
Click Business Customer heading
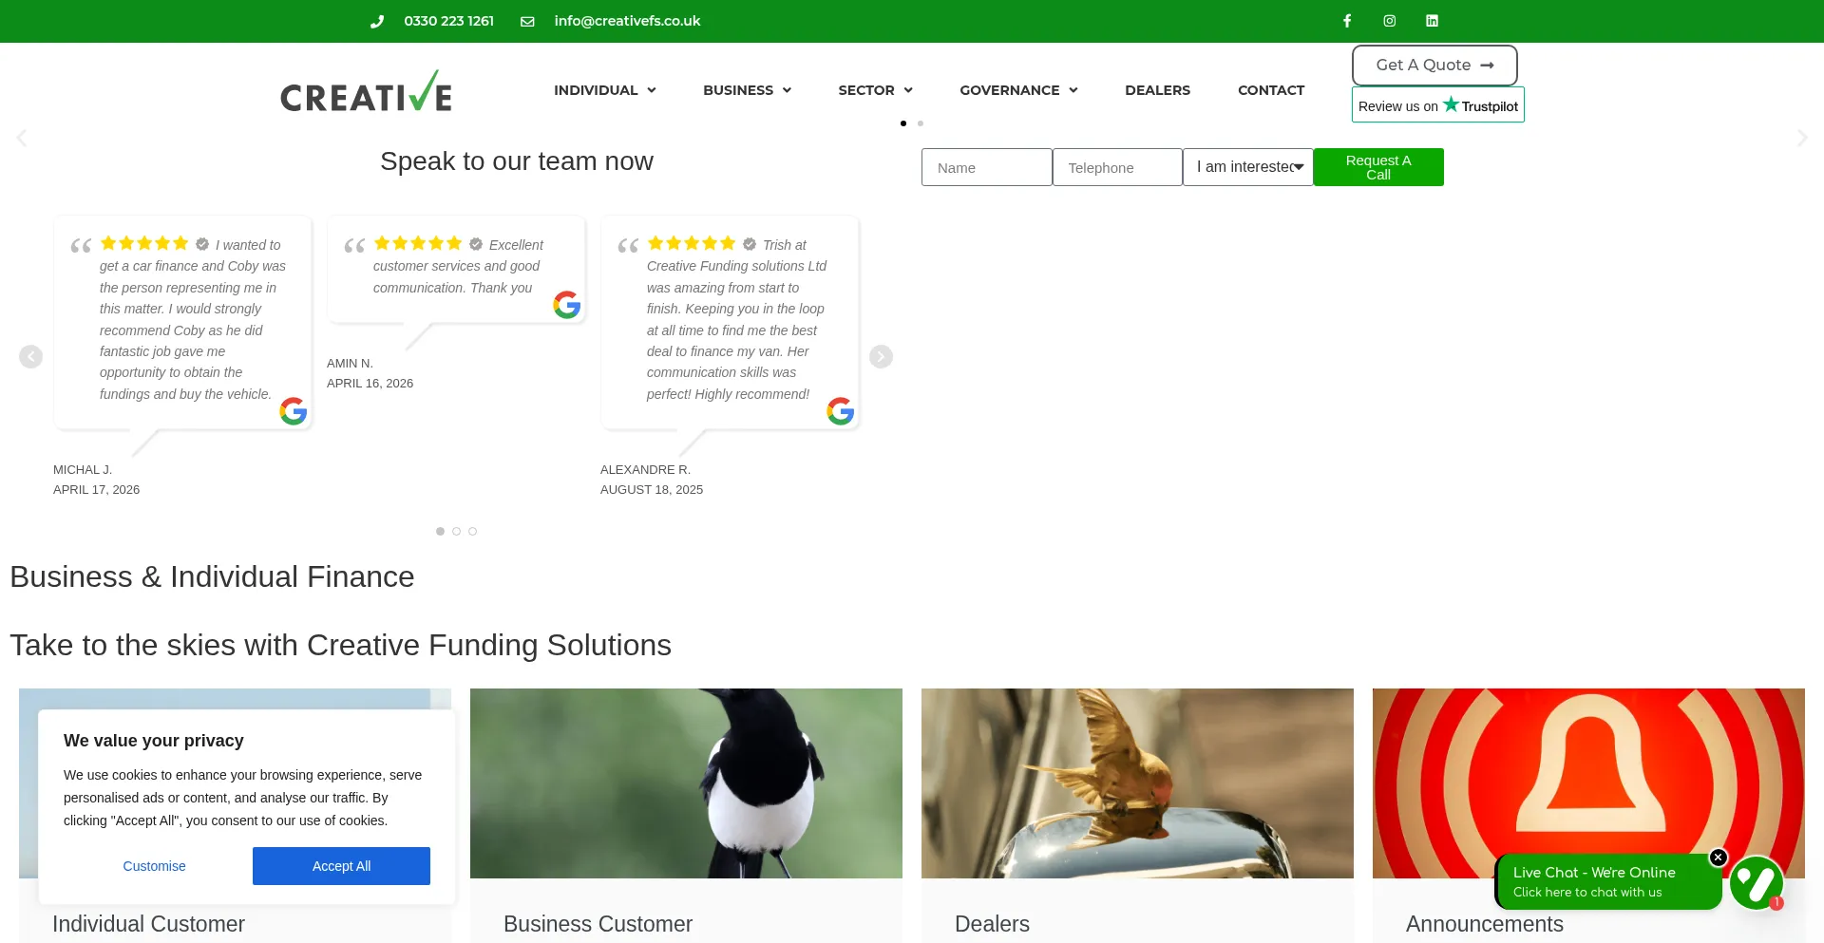598,924
